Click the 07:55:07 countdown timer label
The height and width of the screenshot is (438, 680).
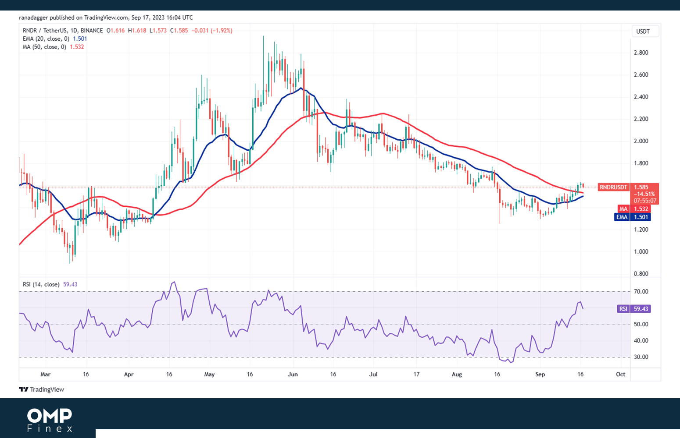click(645, 201)
